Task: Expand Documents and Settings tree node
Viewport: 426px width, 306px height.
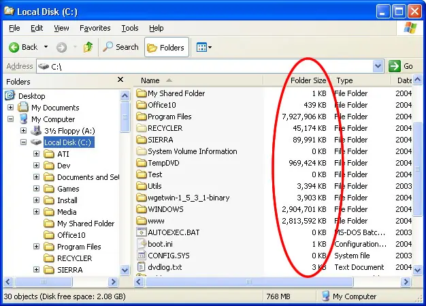Action: point(36,177)
